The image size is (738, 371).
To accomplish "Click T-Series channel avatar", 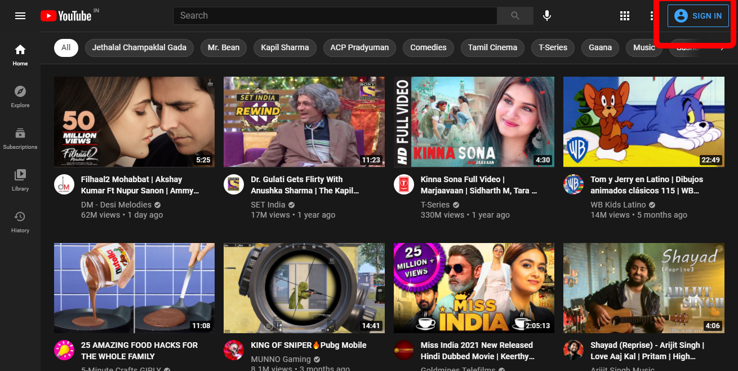I will [x=404, y=184].
